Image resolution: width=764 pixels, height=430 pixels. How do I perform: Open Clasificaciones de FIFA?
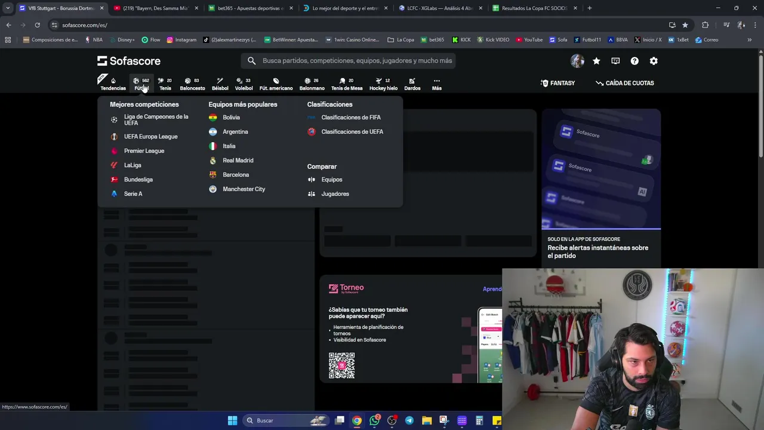344,117
